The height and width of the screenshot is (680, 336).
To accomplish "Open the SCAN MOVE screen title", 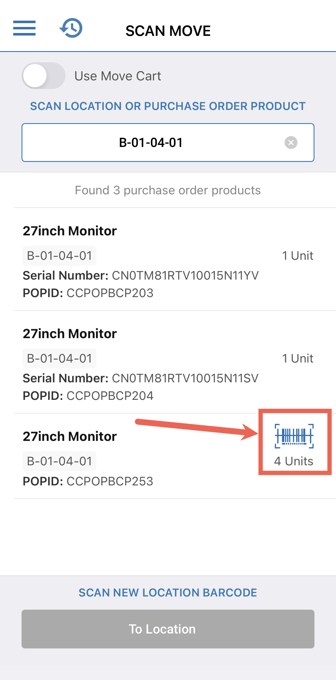I will (168, 31).
